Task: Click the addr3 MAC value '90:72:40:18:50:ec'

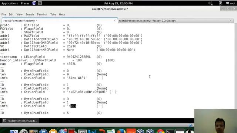Action: tap(84, 43)
